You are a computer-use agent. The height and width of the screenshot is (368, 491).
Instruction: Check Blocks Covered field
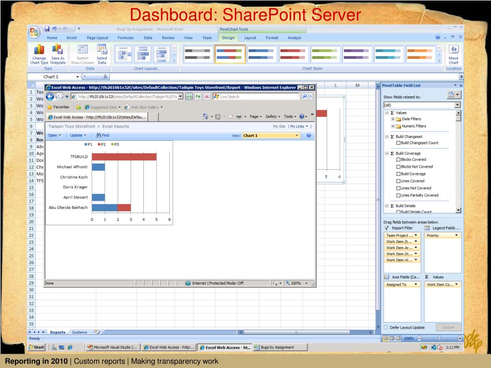click(398, 160)
